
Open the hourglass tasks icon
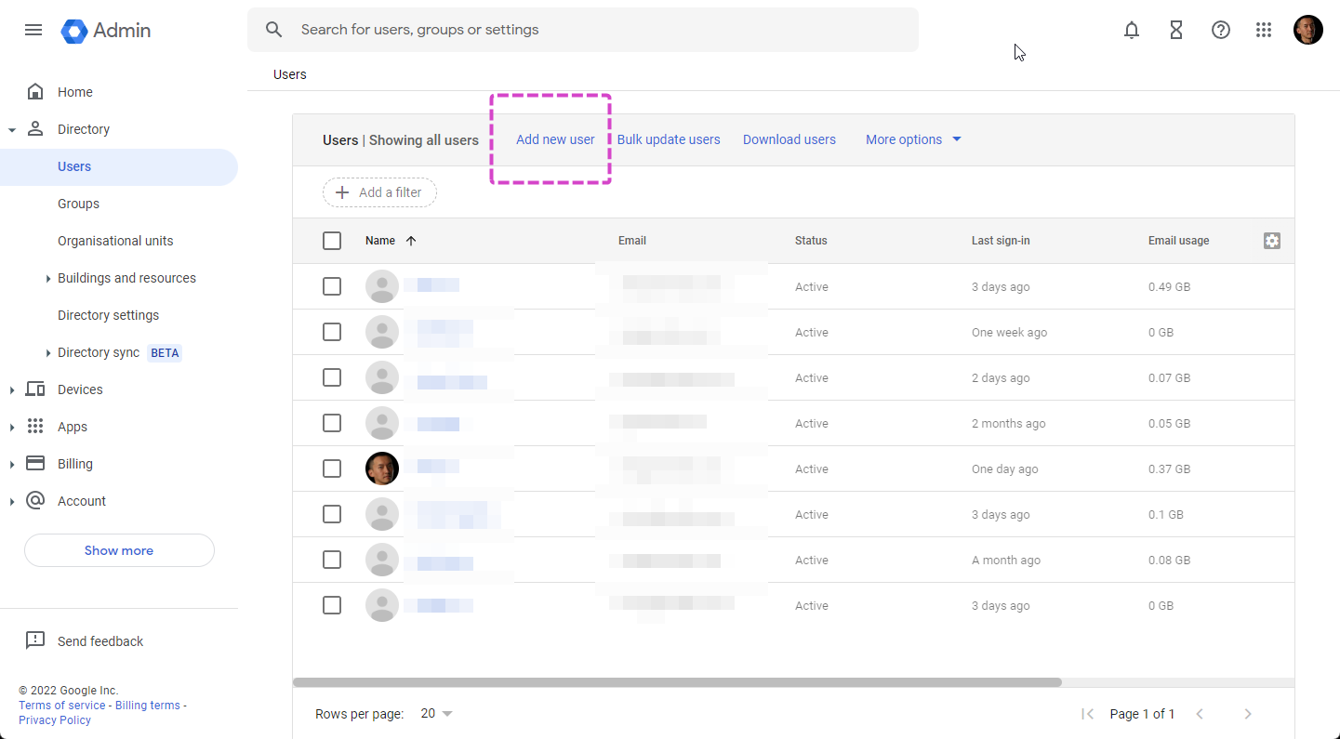tap(1176, 30)
